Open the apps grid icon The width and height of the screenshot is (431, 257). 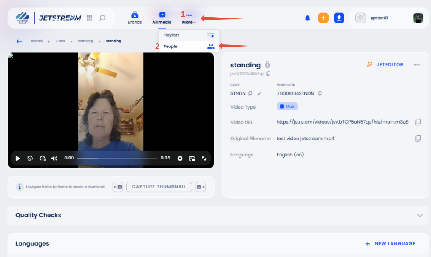89,18
